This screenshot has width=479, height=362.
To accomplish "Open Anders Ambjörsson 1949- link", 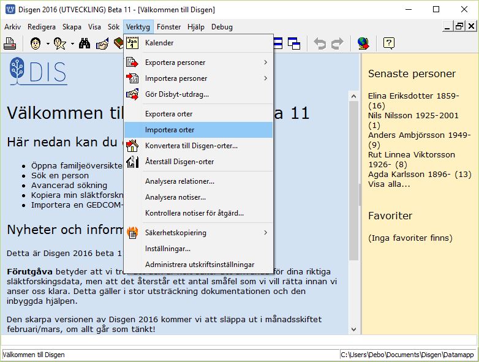I will [420, 140].
